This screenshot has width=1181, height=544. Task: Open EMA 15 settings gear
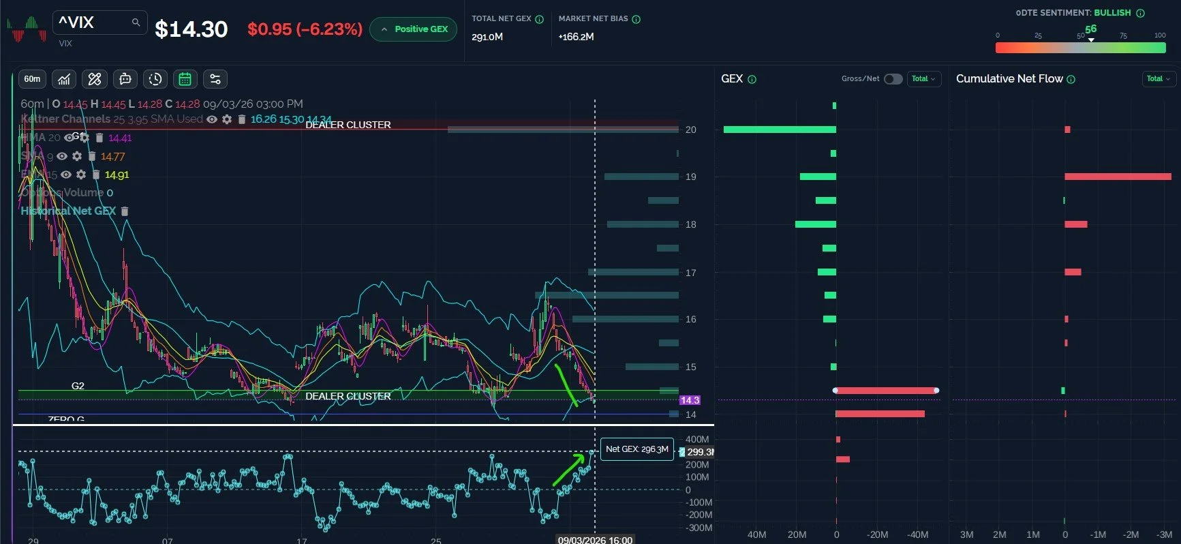pyautogui.click(x=81, y=175)
